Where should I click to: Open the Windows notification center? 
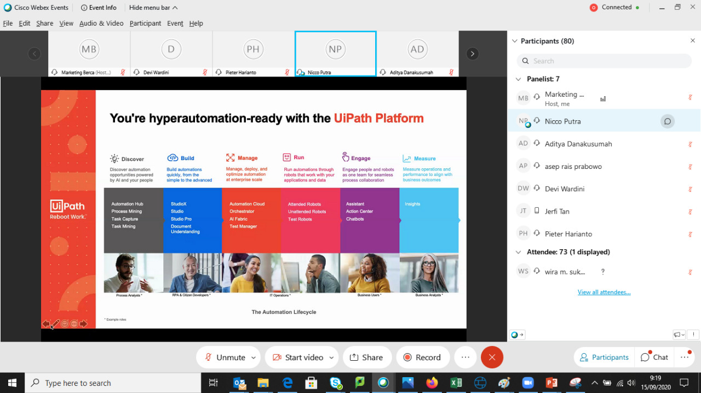point(684,383)
